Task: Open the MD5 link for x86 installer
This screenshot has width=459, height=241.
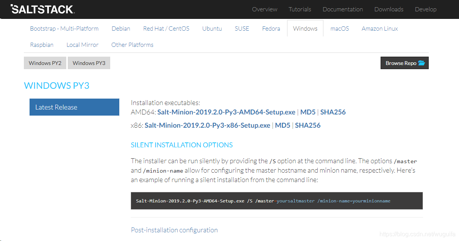Action: click(283, 125)
